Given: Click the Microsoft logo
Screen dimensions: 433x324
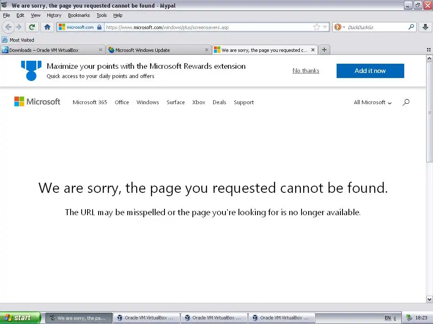Looking at the screenshot, I should tap(37, 102).
